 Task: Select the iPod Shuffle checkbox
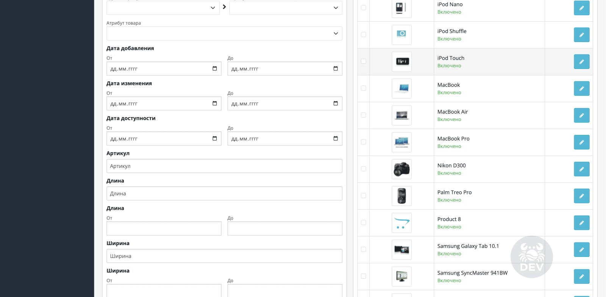364,34
